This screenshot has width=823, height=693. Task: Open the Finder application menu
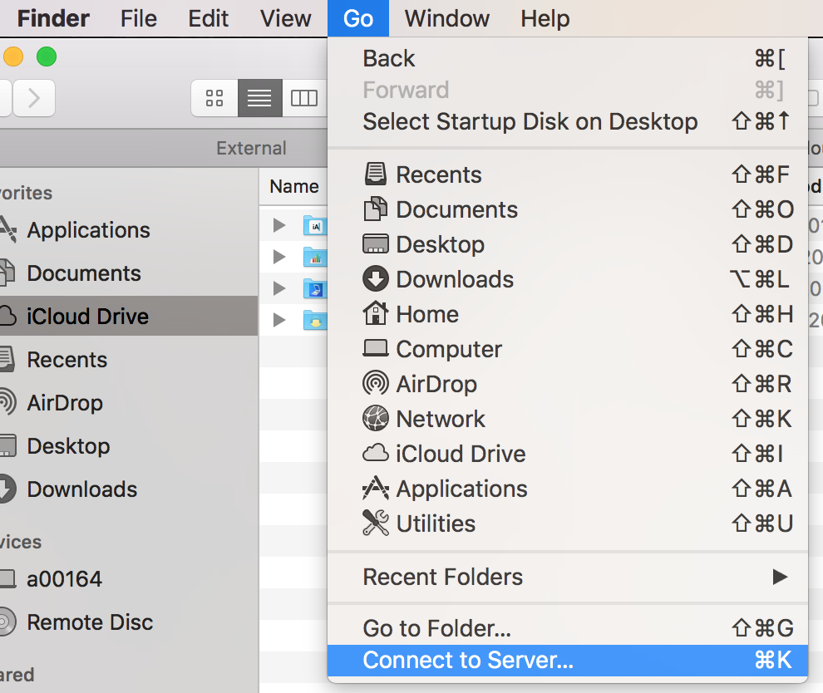[53, 18]
